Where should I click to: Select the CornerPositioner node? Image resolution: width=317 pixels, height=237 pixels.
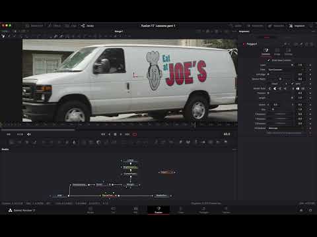(x=130, y=174)
